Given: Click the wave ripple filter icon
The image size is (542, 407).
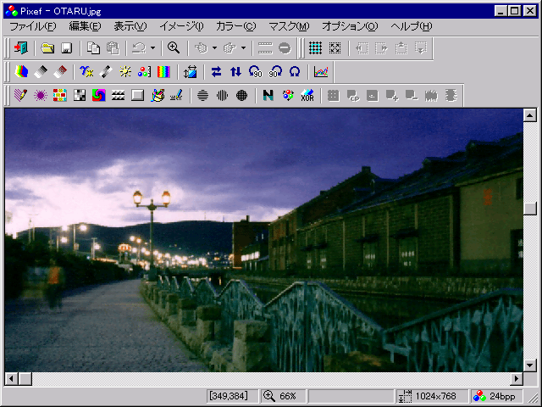Looking at the screenshot, I should [119, 95].
